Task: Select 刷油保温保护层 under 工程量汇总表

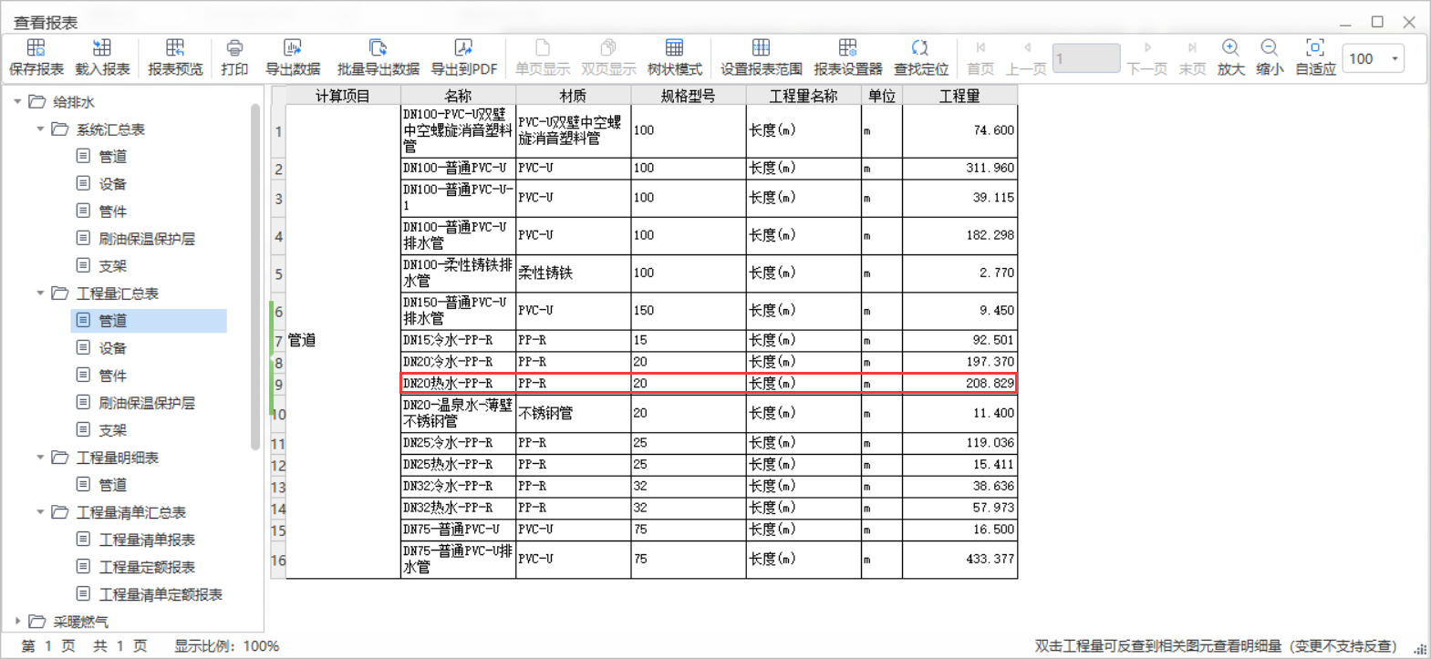Action: point(147,403)
